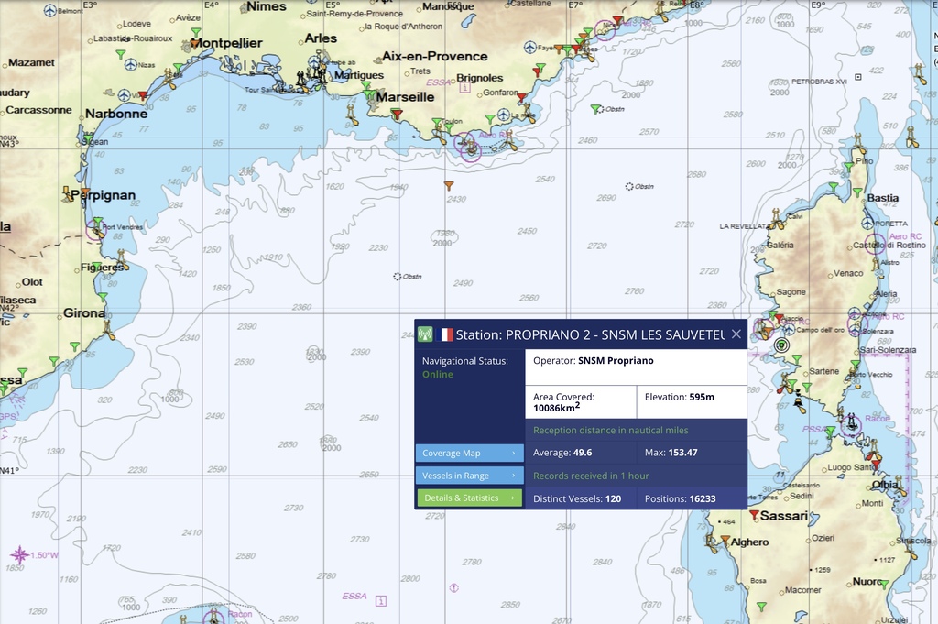Click the Max 153.47 reception value
938x624 pixels.
click(x=683, y=453)
